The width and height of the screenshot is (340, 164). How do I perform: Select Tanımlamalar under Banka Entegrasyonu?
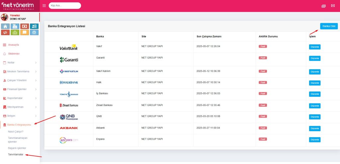(15, 154)
